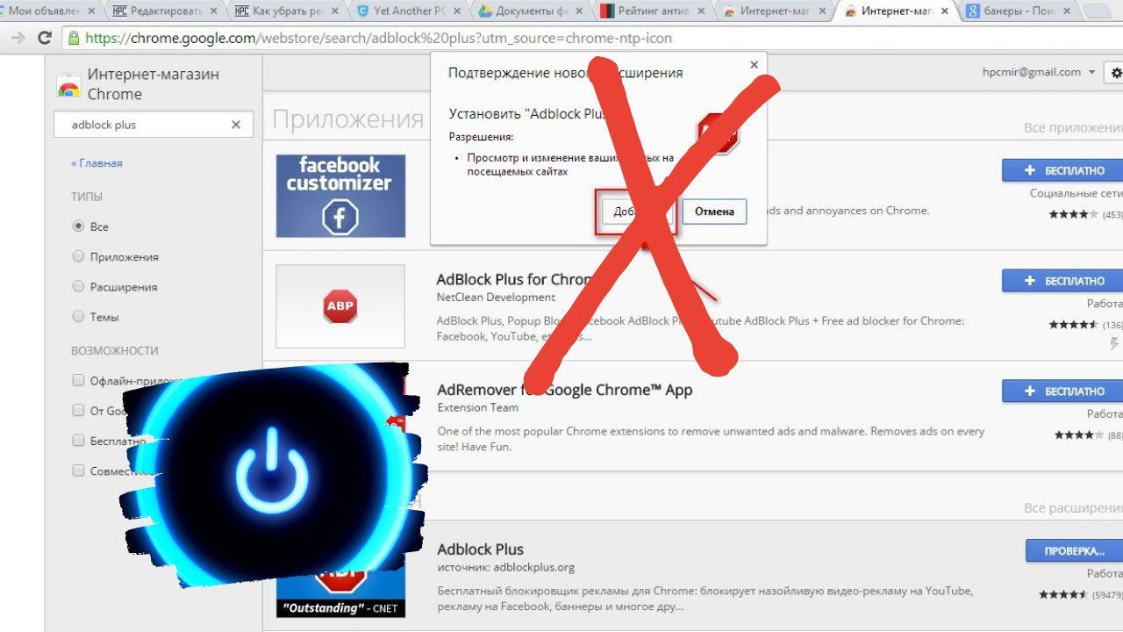Close the extension confirmation dialog with X

754,65
